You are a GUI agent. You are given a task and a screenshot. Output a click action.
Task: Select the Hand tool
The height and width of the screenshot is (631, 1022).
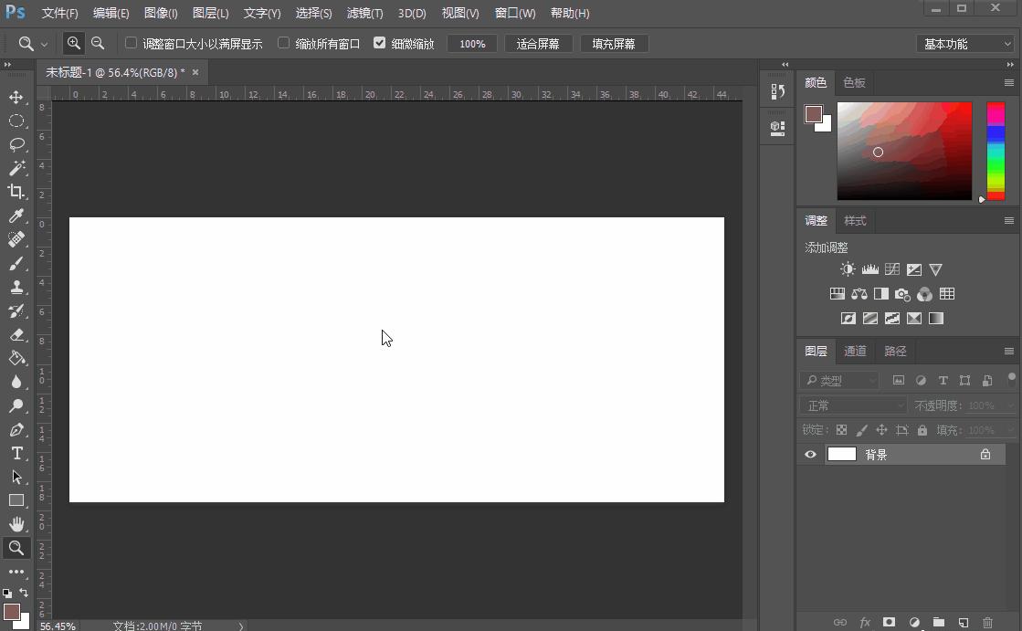[16, 524]
